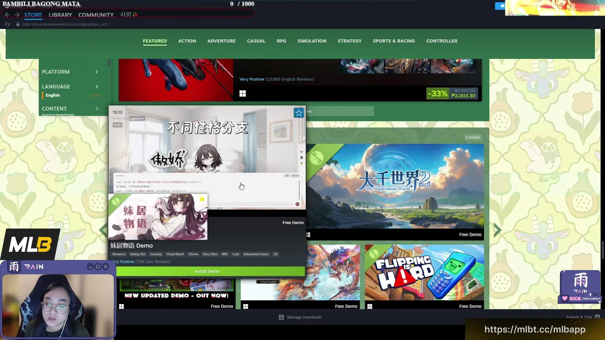Go back with the browser back arrow
This screenshot has width=605, height=340.
click(x=7, y=15)
